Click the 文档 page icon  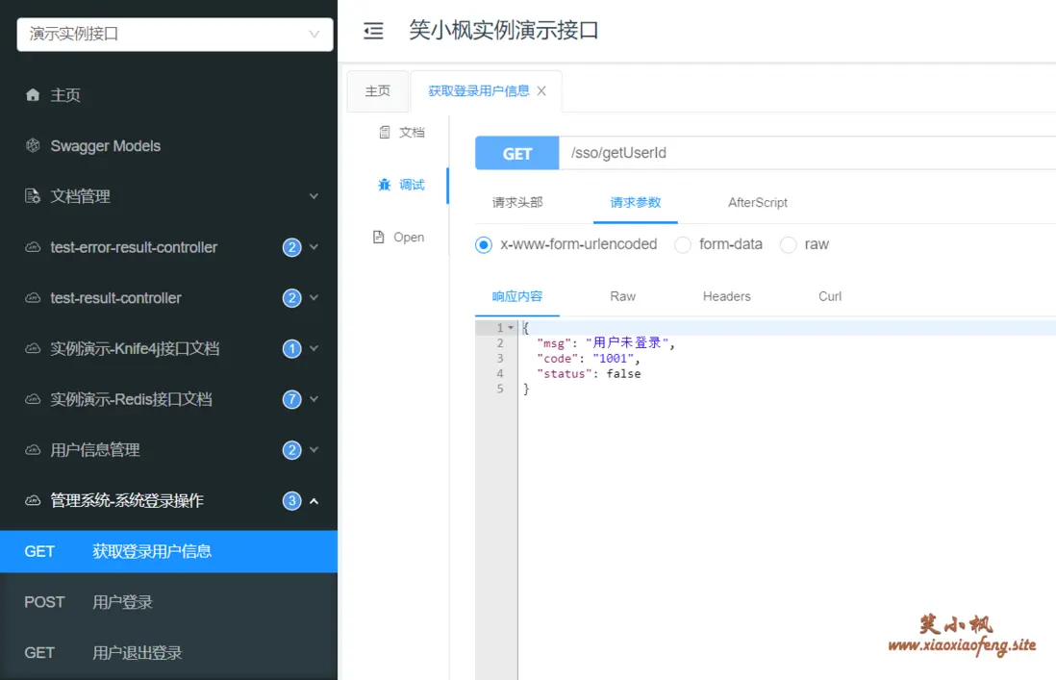(385, 132)
